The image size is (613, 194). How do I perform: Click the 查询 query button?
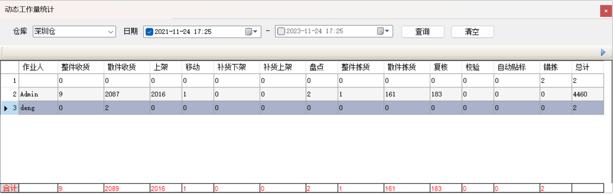click(422, 32)
